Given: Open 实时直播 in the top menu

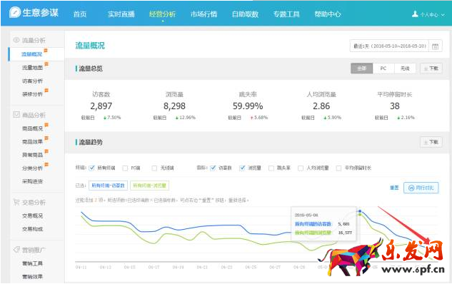Looking at the screenshot, I should tap(121, 14).
